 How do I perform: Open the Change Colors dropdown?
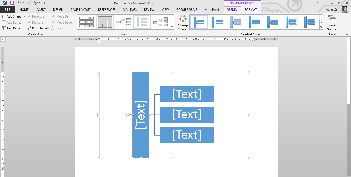(x=183, y=23)
